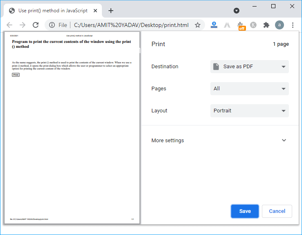Screen dimensions: 302x235
Task: Minimize the browser window
Action: 255,7
